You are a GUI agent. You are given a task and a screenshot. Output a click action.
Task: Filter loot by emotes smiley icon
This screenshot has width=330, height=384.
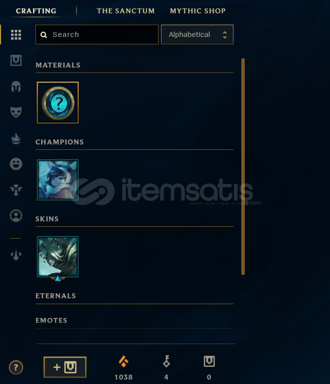tap(16, 164)
